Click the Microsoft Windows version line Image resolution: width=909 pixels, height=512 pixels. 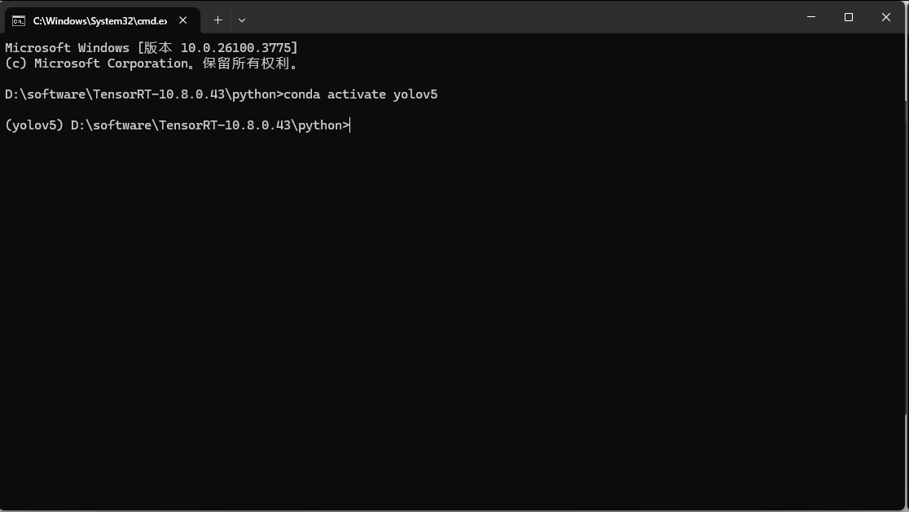151,47
